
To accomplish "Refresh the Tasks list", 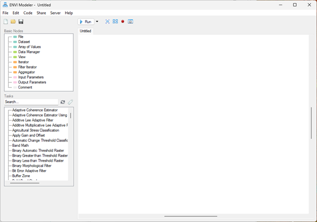I will (63, 102).
